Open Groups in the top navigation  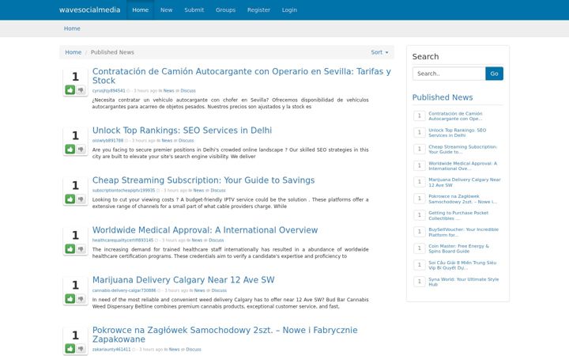click(x=226, y=9)
